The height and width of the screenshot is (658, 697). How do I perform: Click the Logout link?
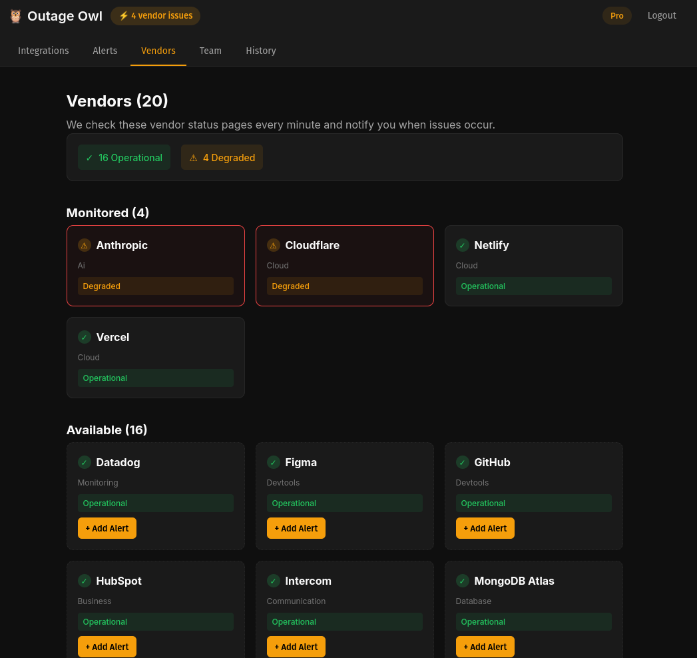tap(662, 15)
